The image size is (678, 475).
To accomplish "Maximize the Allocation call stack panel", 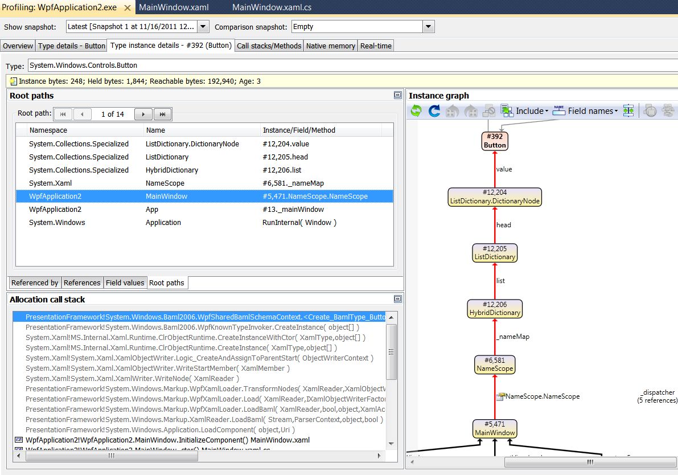I will 398,299.
